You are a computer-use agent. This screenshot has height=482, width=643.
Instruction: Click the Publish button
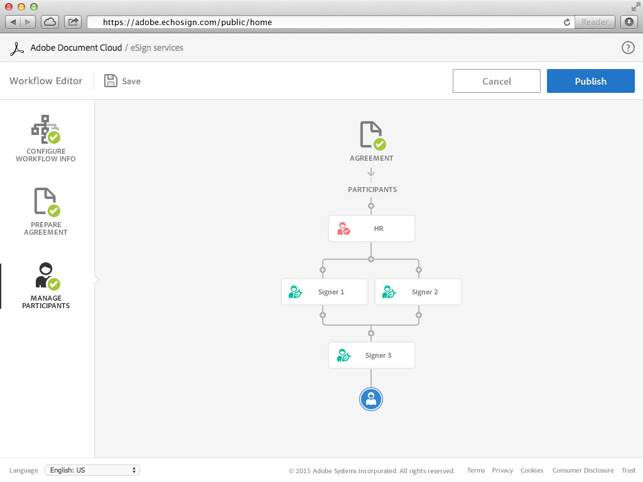click(590, 81)
